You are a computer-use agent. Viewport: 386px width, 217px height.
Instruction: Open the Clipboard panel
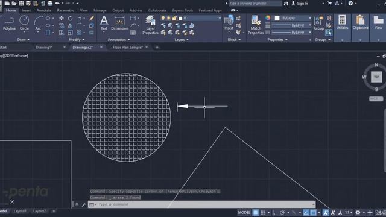361,23
